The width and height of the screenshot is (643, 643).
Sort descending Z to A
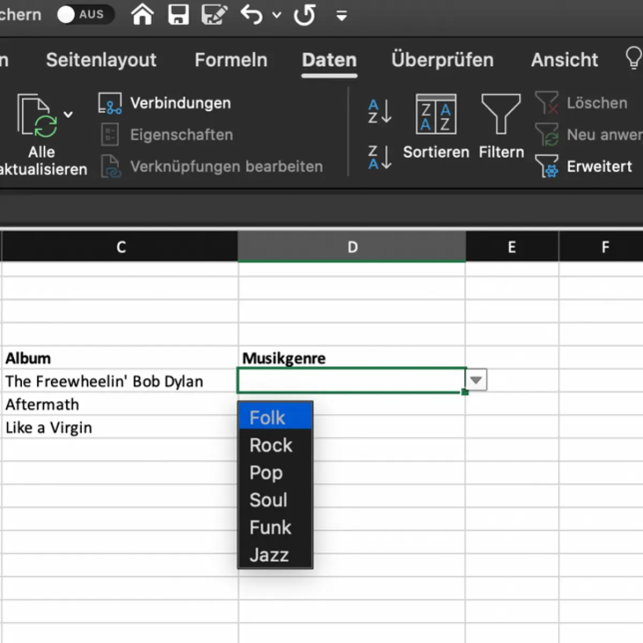click(x=380, y=157)
